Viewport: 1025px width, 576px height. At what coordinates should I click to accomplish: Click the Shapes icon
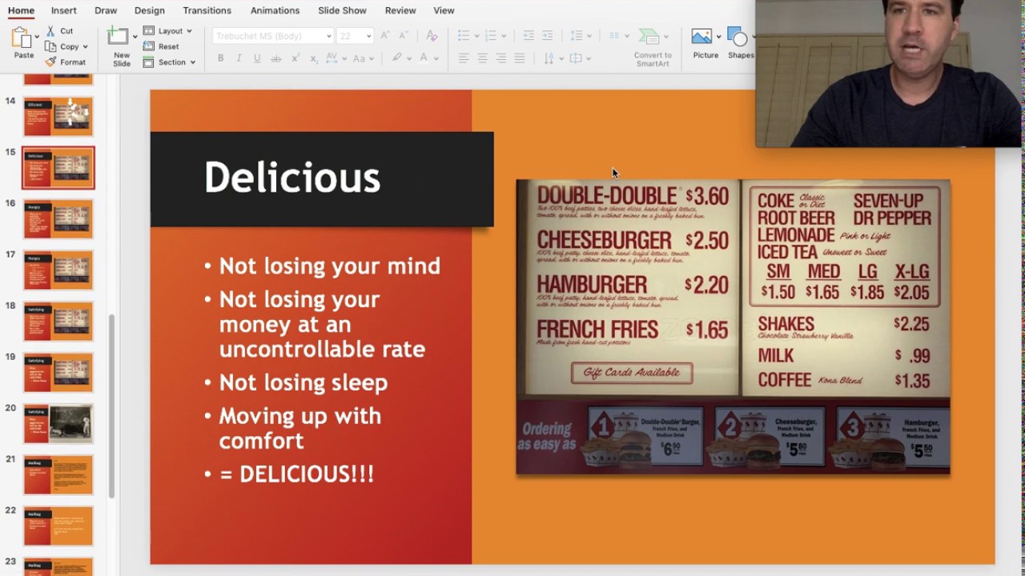pyautogui.click(x=738, y=37)
